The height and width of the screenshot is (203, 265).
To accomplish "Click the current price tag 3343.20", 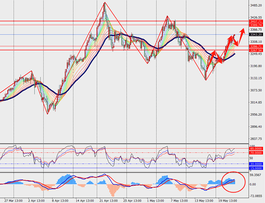I will click(x=256, y=34).
